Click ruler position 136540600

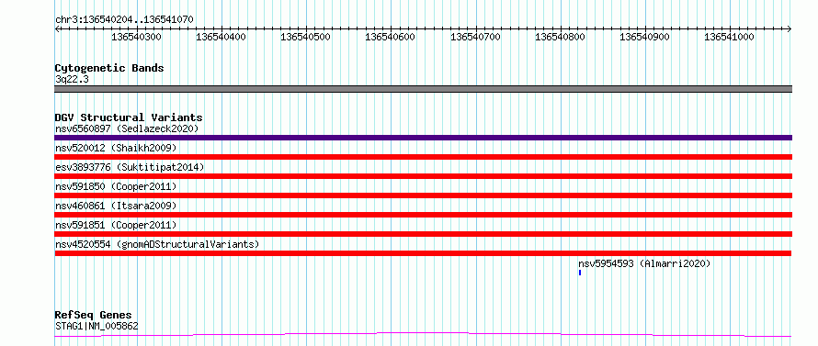(x=391, y=37)
